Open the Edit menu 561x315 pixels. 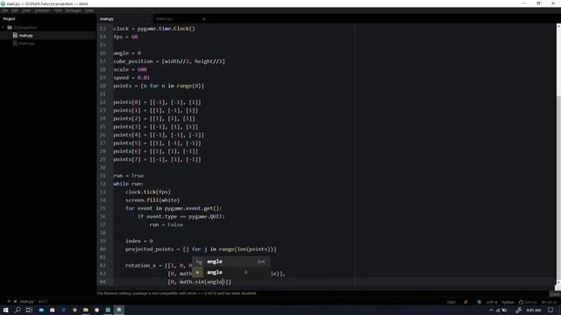coord(15,10)
